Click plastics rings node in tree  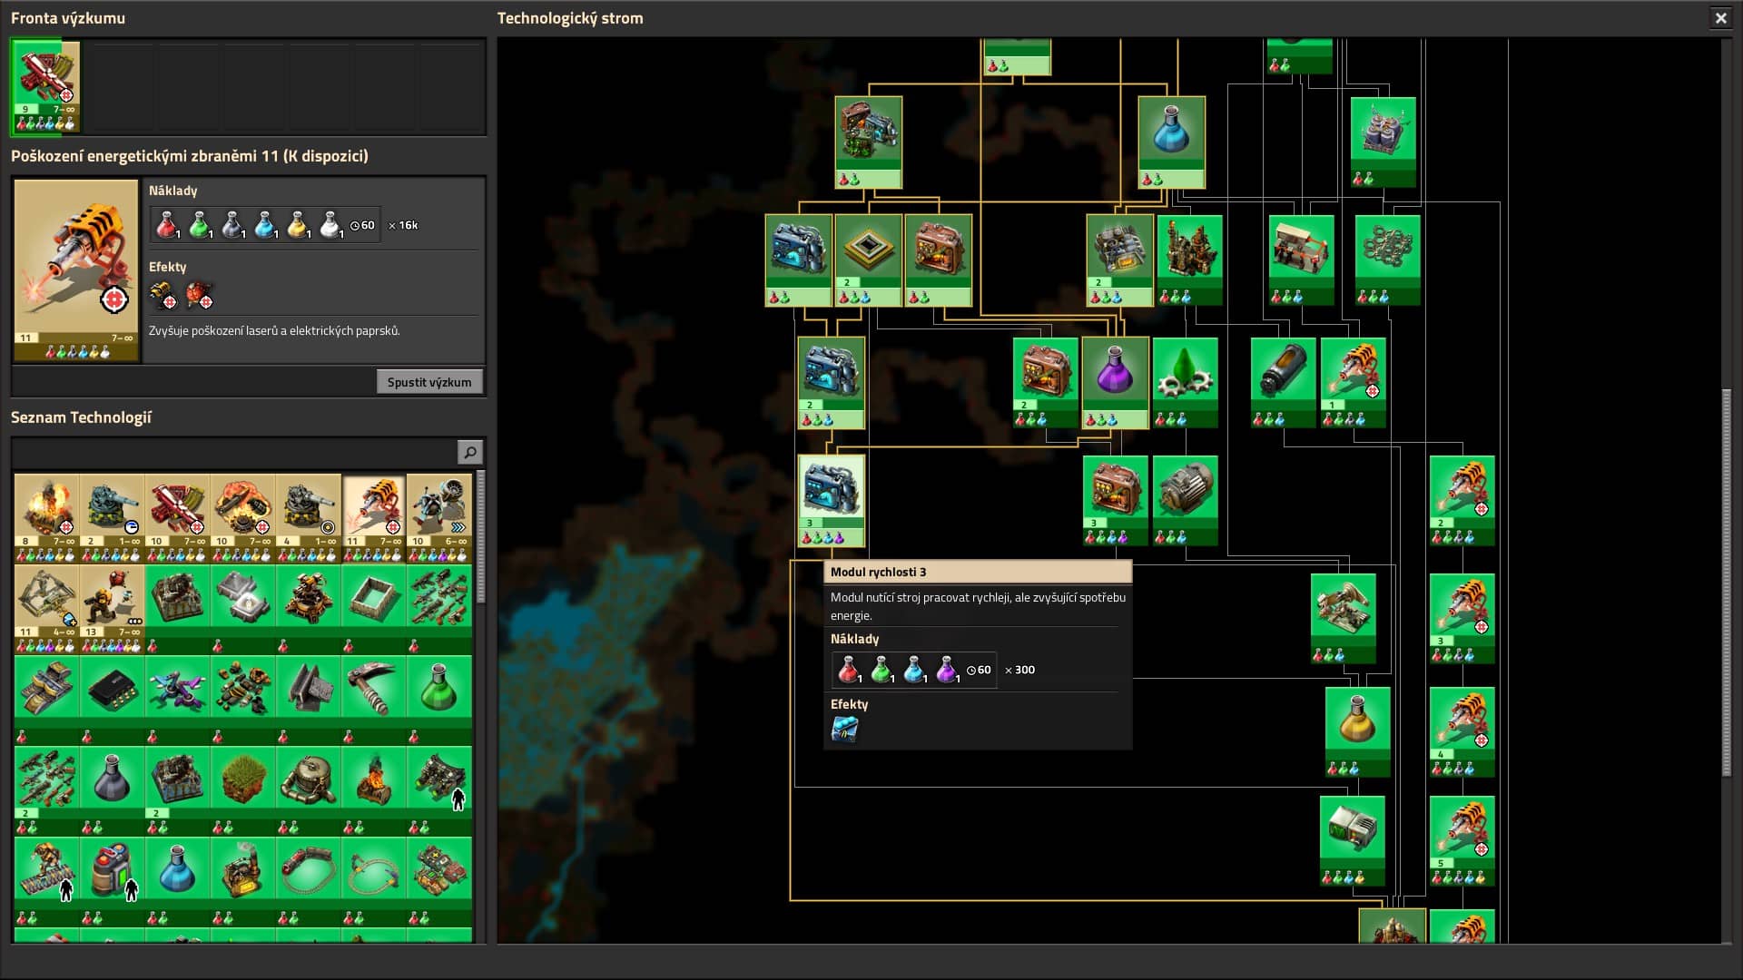(1388, 260)
